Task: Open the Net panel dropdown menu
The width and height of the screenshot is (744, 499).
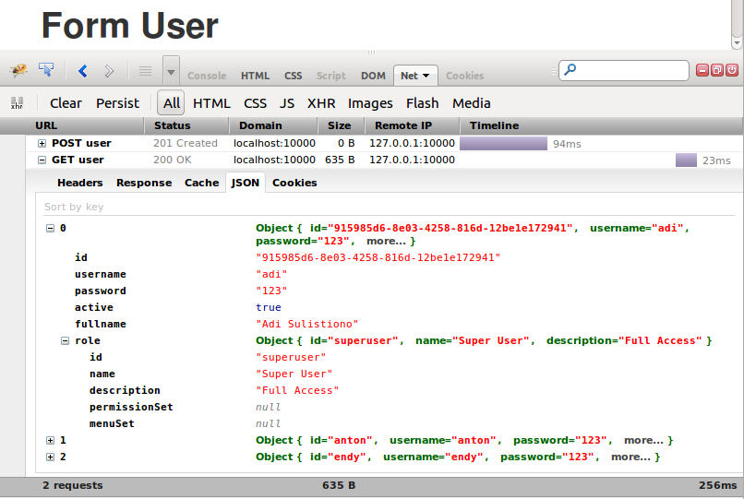Action: pyautogui.click(x=426, y=76)
